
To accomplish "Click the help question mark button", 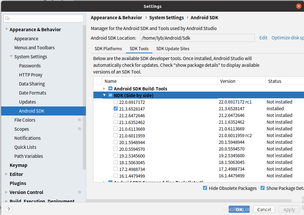I will click(x=9, y=209).
